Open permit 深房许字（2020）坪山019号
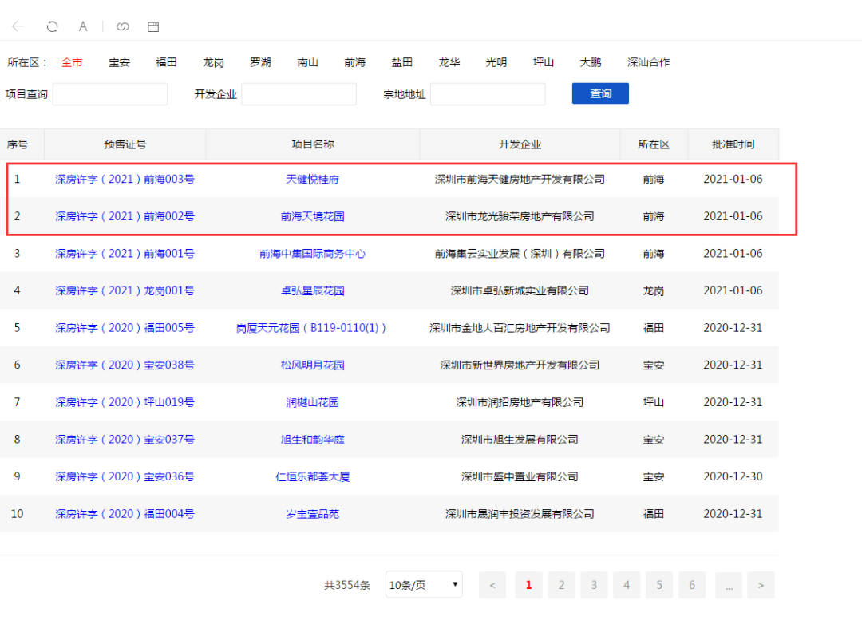862x636 pixels. point(125,402)
